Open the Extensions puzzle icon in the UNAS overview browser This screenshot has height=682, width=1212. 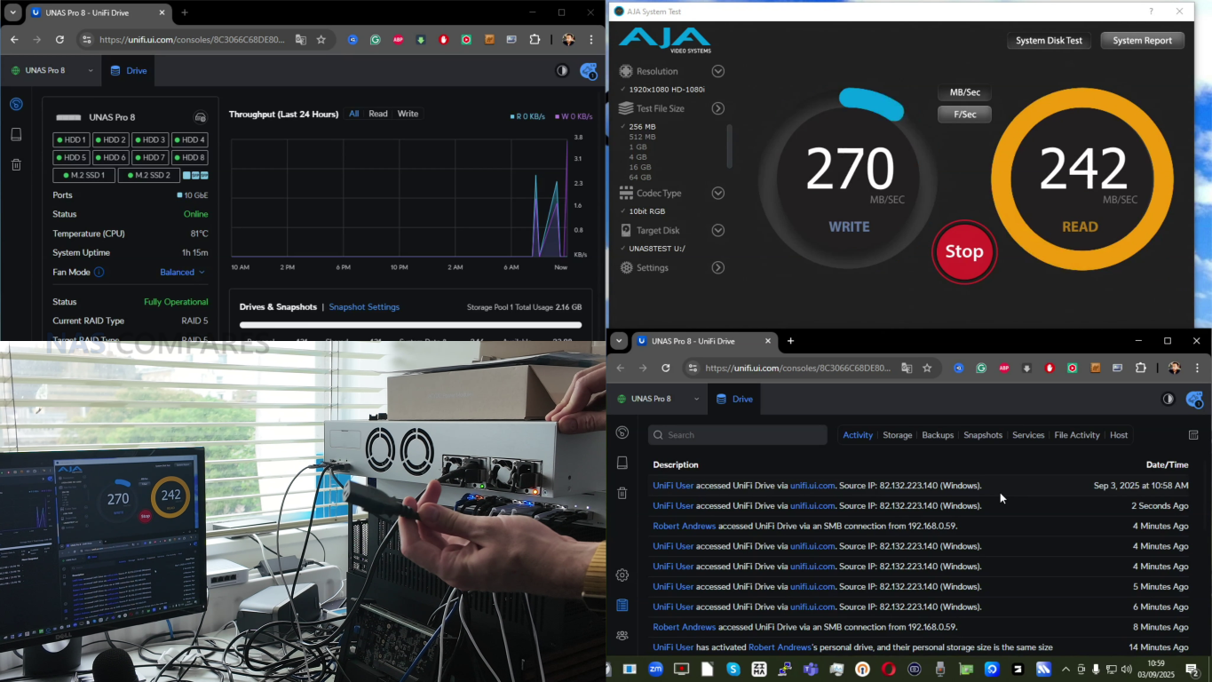click(535, 40)
